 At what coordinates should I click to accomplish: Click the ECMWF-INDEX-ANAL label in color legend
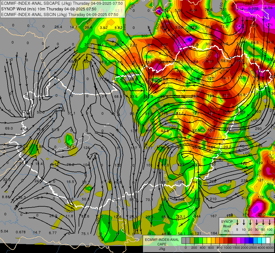pos(162,240)
